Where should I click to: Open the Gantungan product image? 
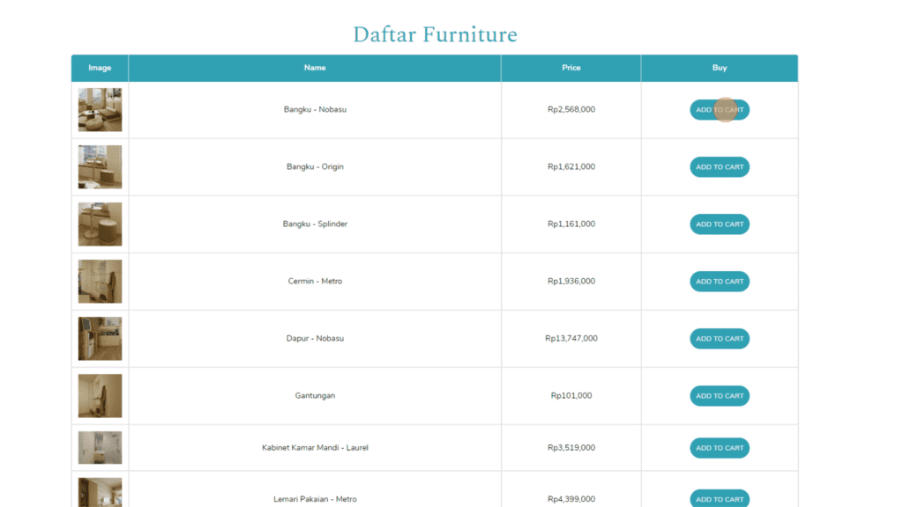(100, 396)
